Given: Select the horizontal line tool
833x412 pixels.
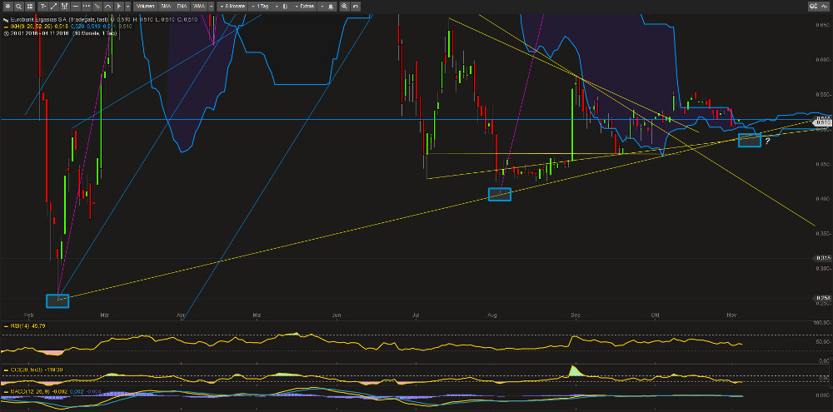Looking at the screenshot, I should (76, 7).
